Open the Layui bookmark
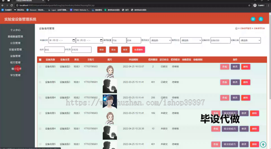This screenshot has height=149, width=271. pos(58,10)
